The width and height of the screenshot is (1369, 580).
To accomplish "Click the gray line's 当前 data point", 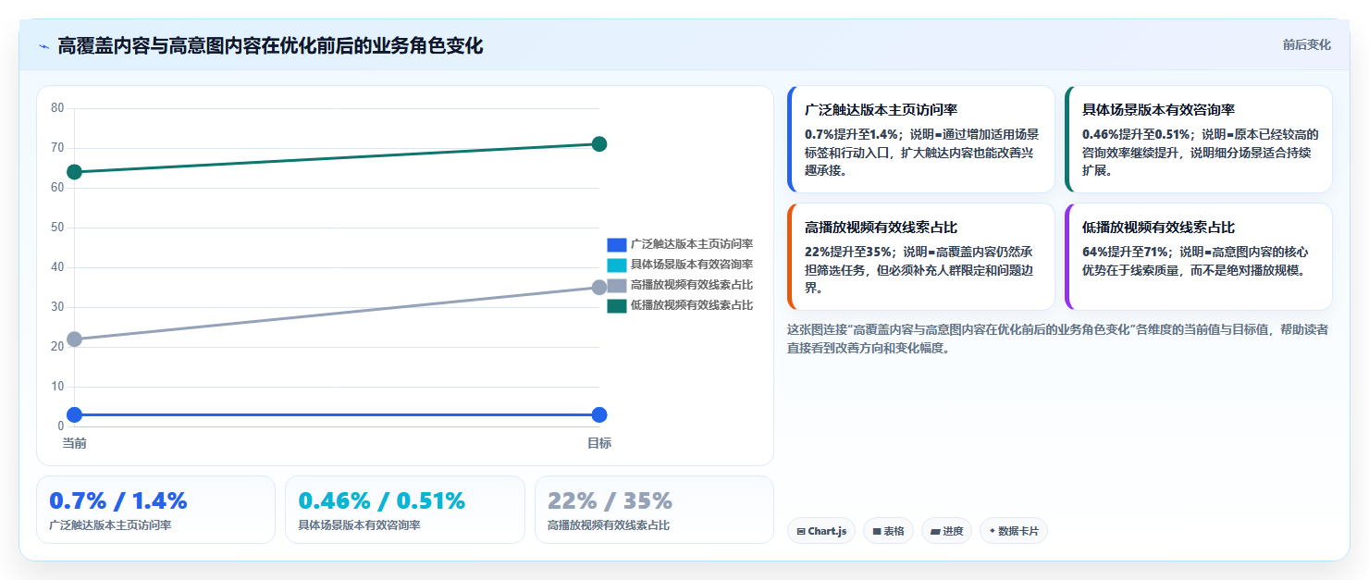I will click(74, 339).
